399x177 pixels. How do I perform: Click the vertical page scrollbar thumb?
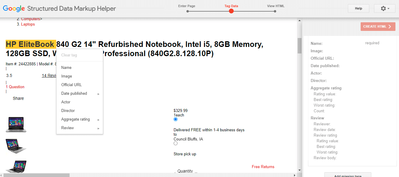[x=300, y=45]
